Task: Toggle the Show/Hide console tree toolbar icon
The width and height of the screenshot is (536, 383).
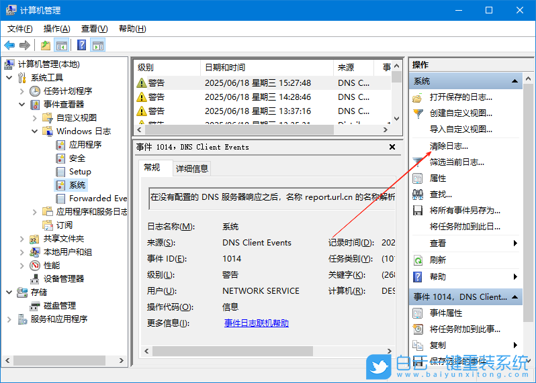Action: click(x=62, y=45)
